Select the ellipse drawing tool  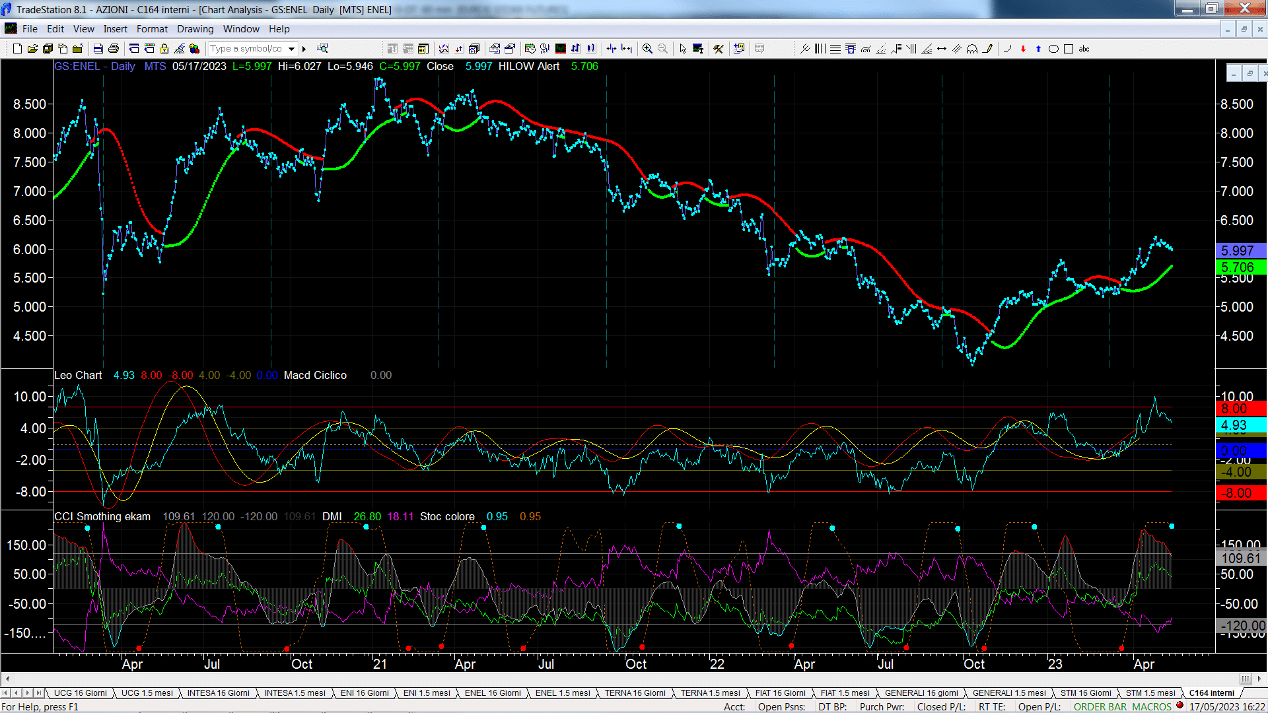[x=1054, y=48]
